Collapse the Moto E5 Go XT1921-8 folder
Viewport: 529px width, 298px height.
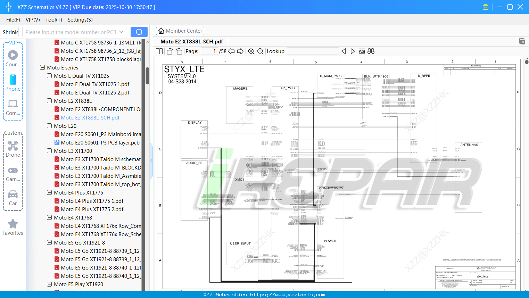pyautogui.click(x=49, y=242)
